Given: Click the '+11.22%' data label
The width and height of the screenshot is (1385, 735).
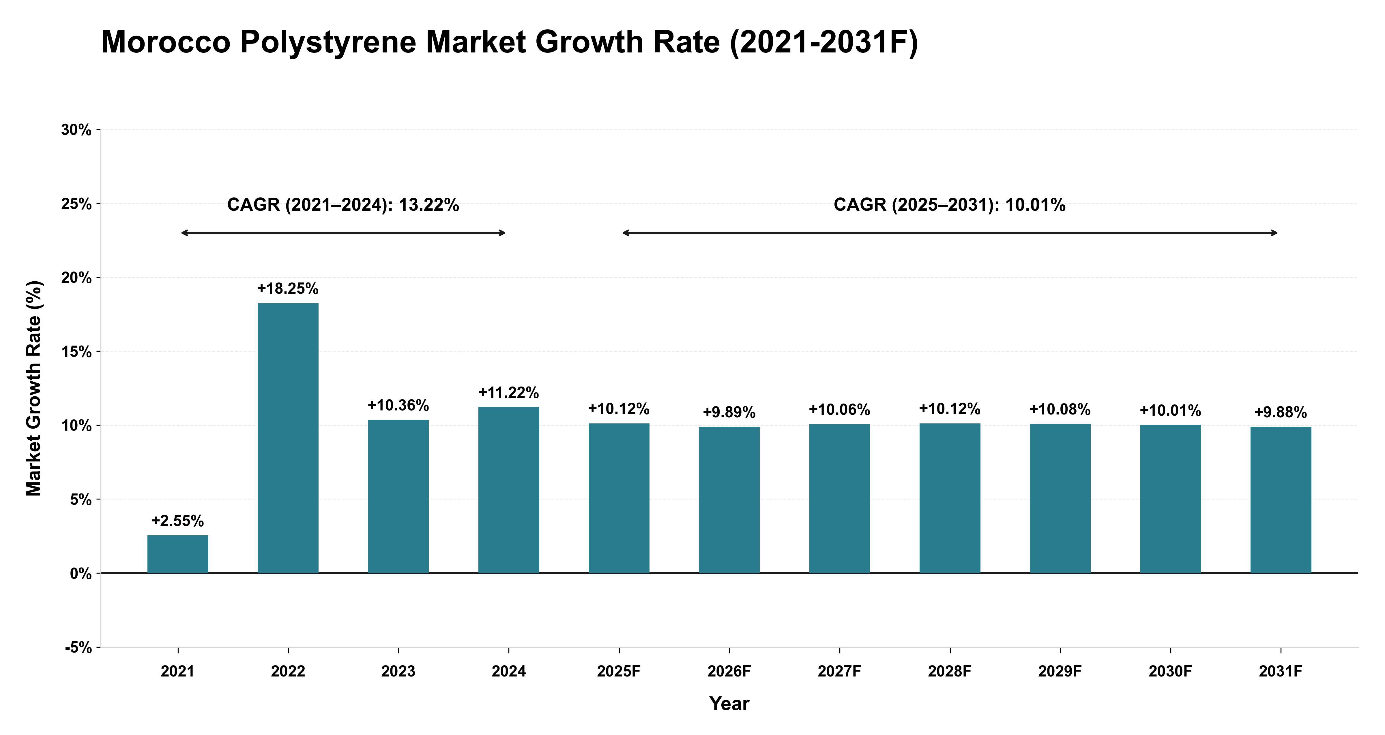Looking at the screenshot, I should click(509, 392).
